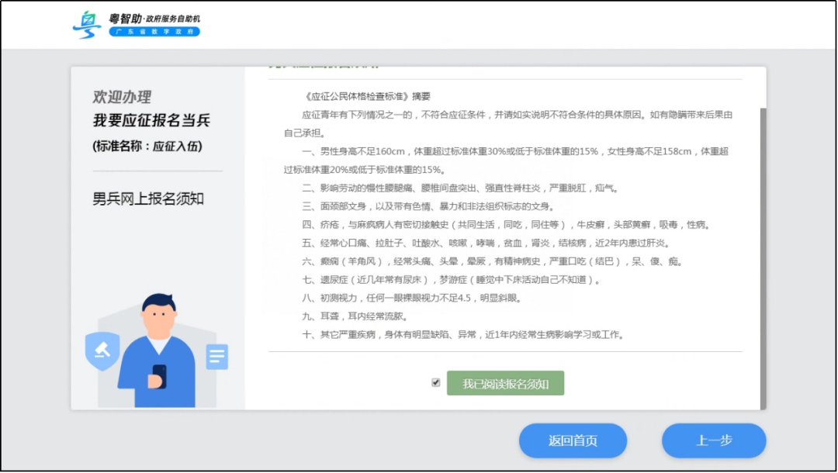Screen dimensions: 838x473
Task: Click 返回首页 to return home
Action: 573,440
